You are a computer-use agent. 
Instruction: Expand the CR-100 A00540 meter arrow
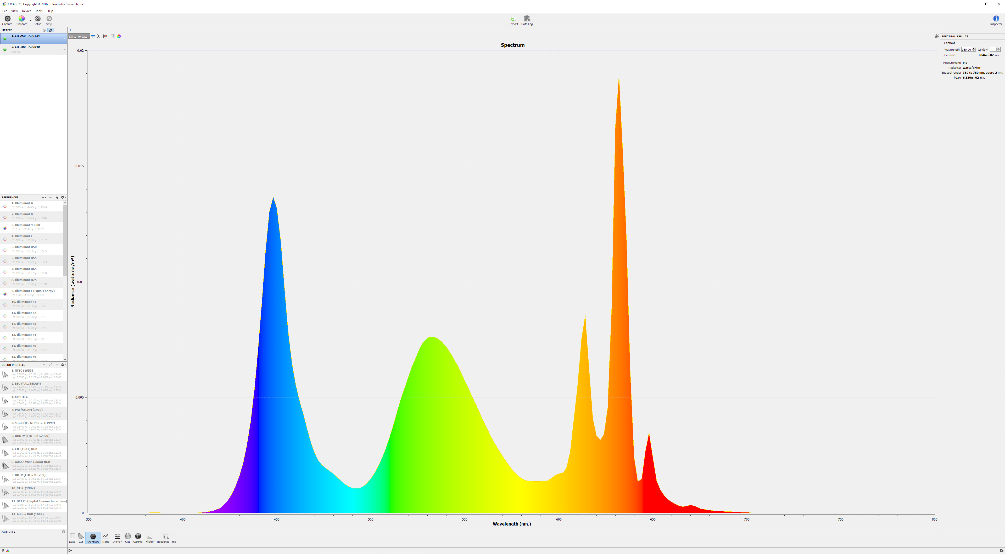[x=64, y=49]
